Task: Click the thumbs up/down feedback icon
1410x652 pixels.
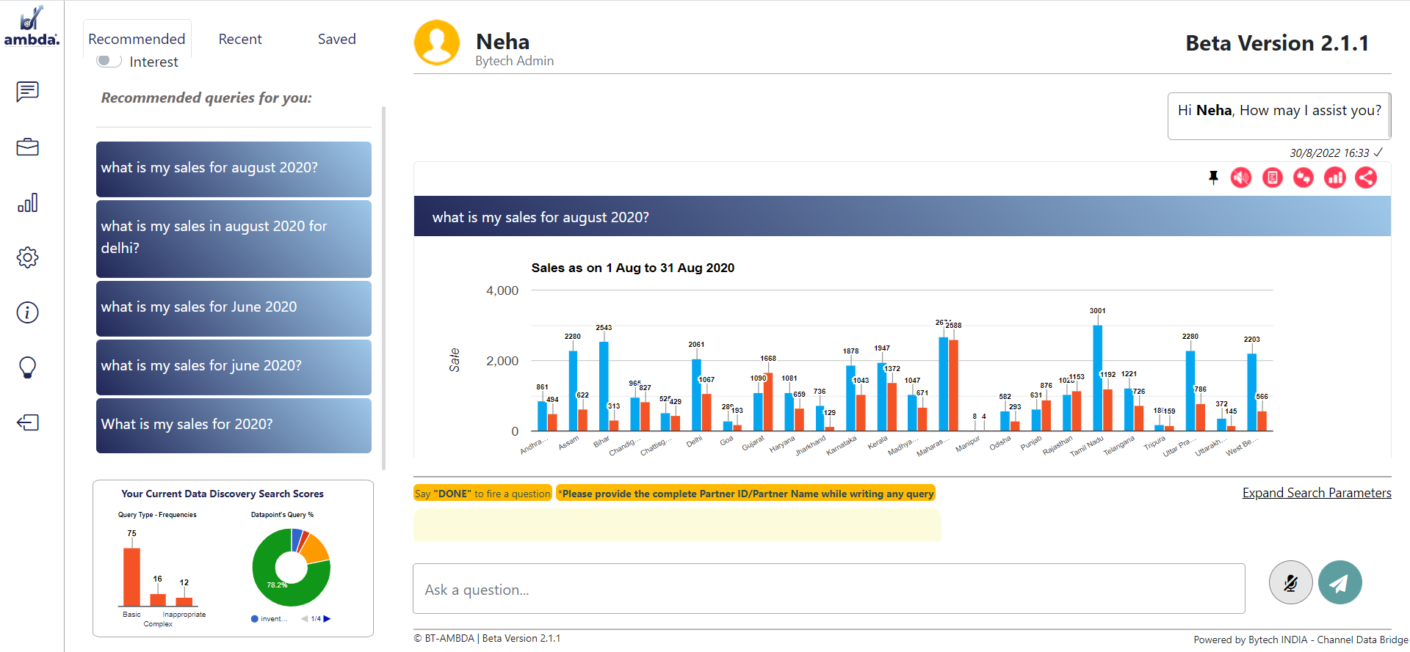Action: click(x=1304, y=177)
